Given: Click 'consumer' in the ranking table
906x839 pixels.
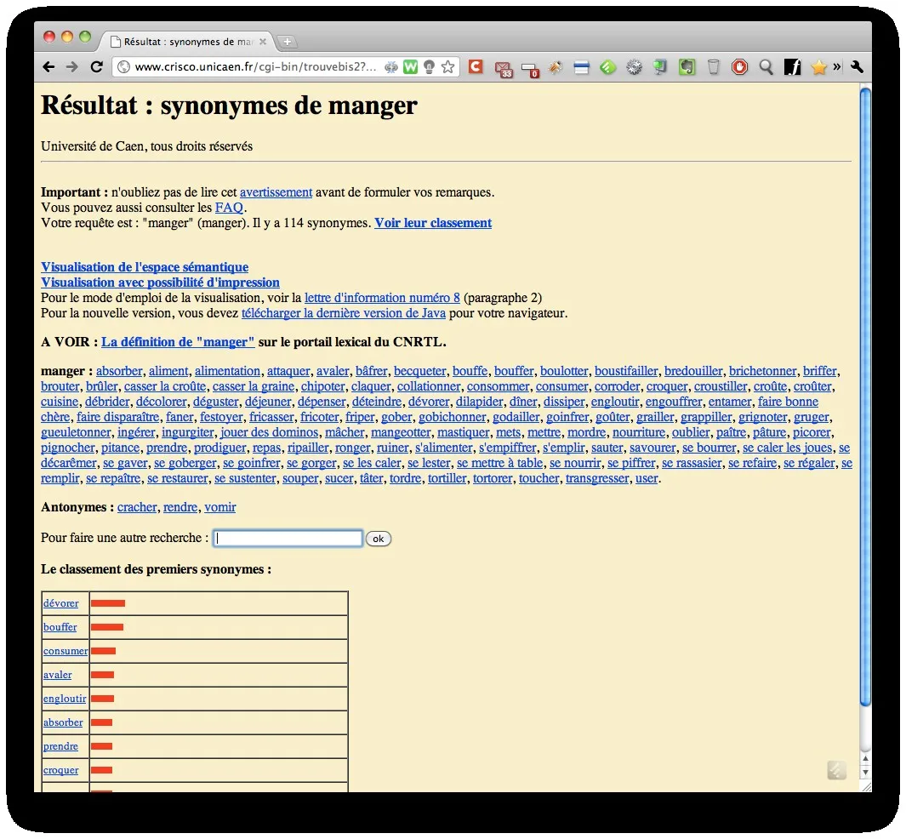Looking at the screenshot, I should [x=66, y=651].
